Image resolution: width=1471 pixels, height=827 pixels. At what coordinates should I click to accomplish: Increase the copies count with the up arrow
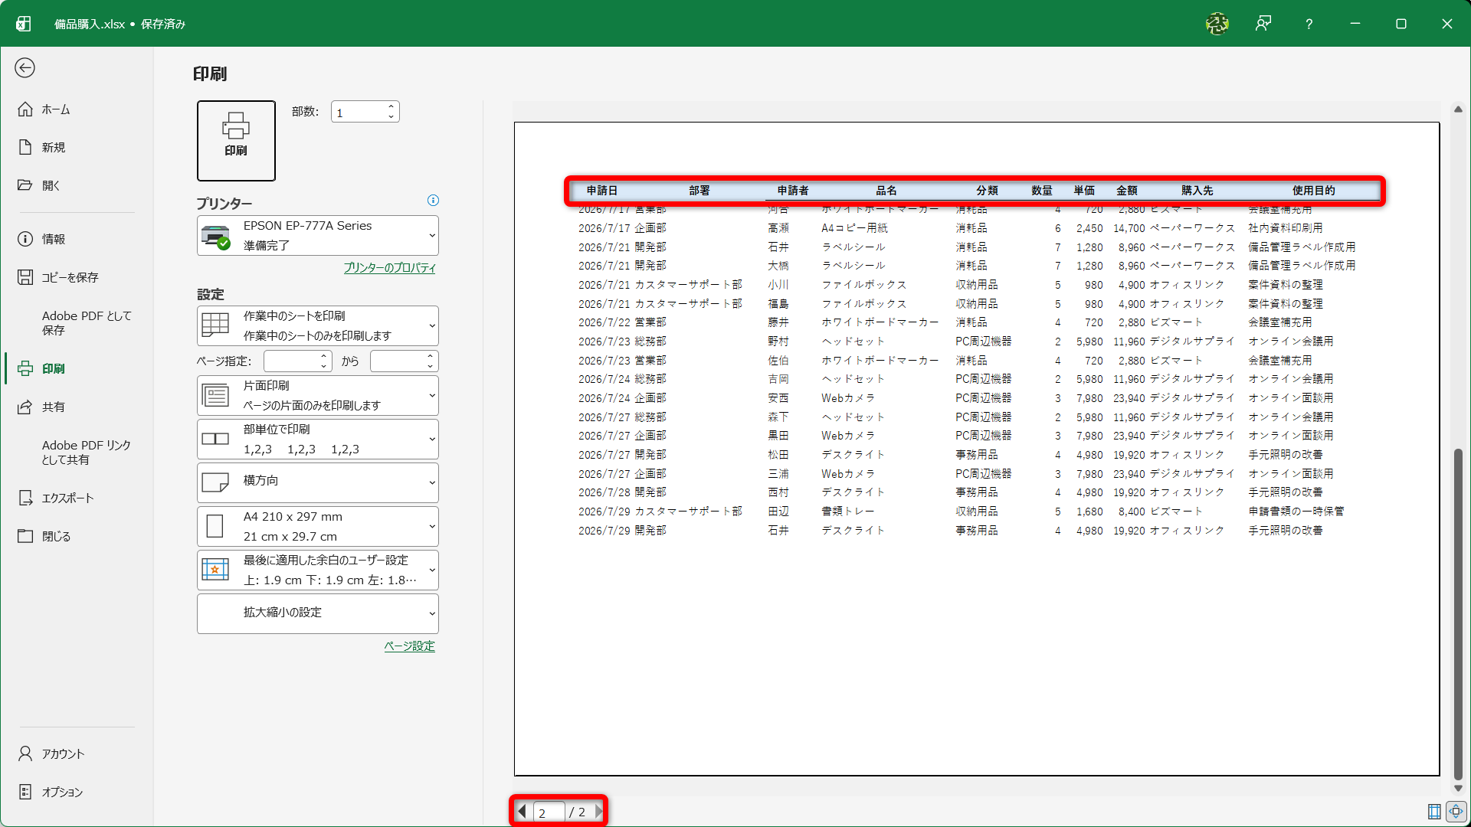[x=392, y=106]
